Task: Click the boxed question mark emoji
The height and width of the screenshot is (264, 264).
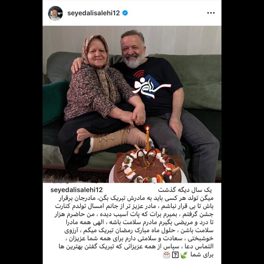Action: 175,255
